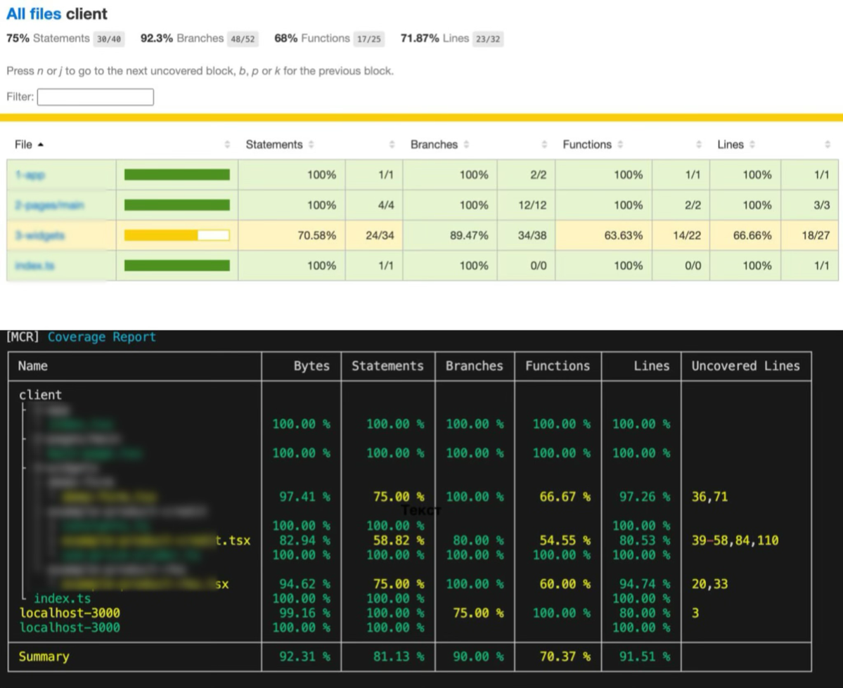Open the All files breadcrumb link
This screenshot has height=688, width=843.
pos(34,13)
